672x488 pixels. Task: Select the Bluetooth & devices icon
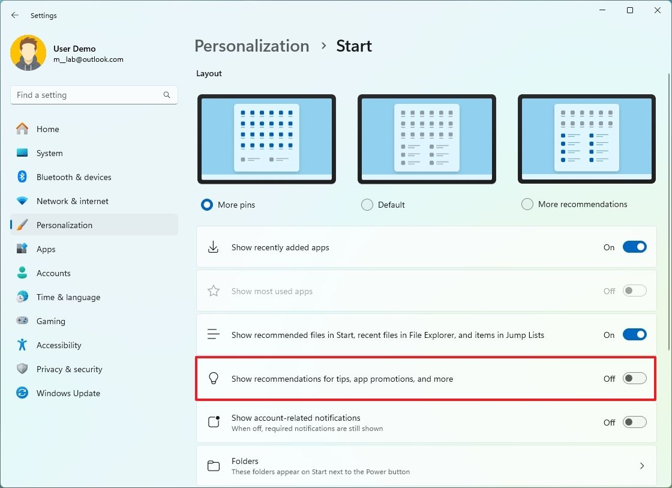click(x=23, y=177)
